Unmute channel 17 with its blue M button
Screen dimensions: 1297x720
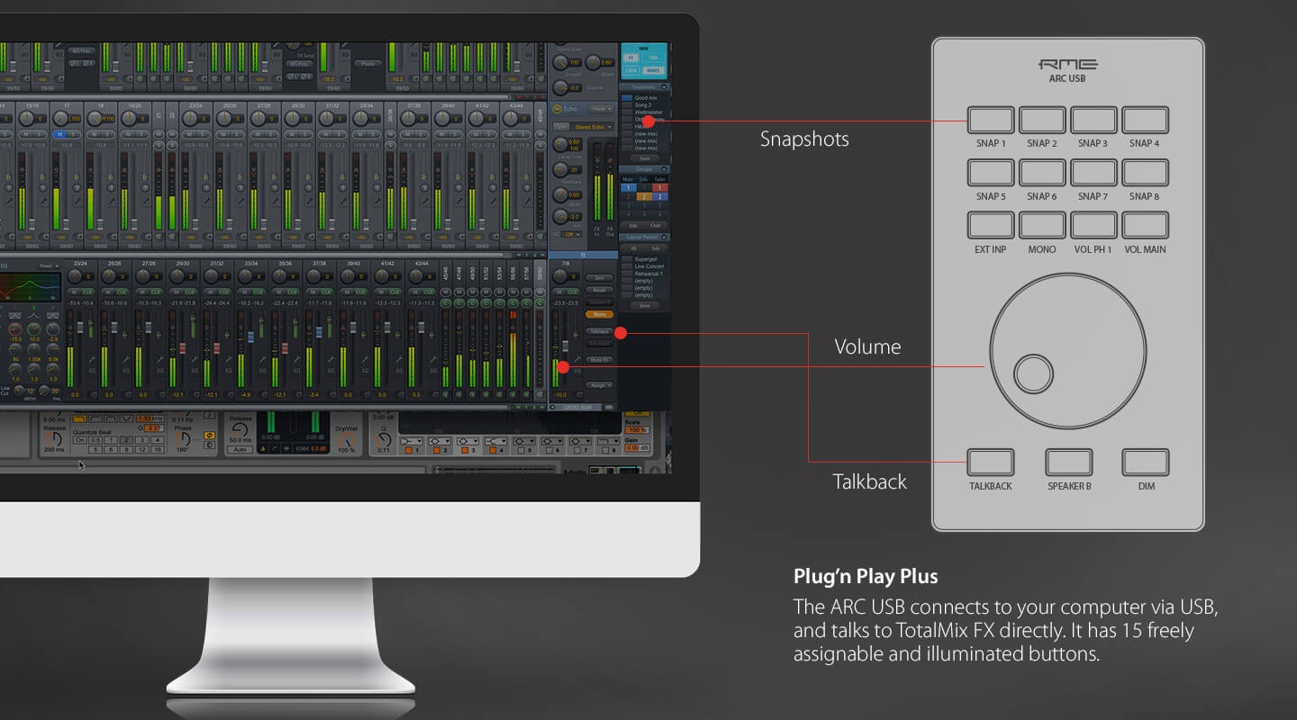pyautogui.click(x=59, y=134)
